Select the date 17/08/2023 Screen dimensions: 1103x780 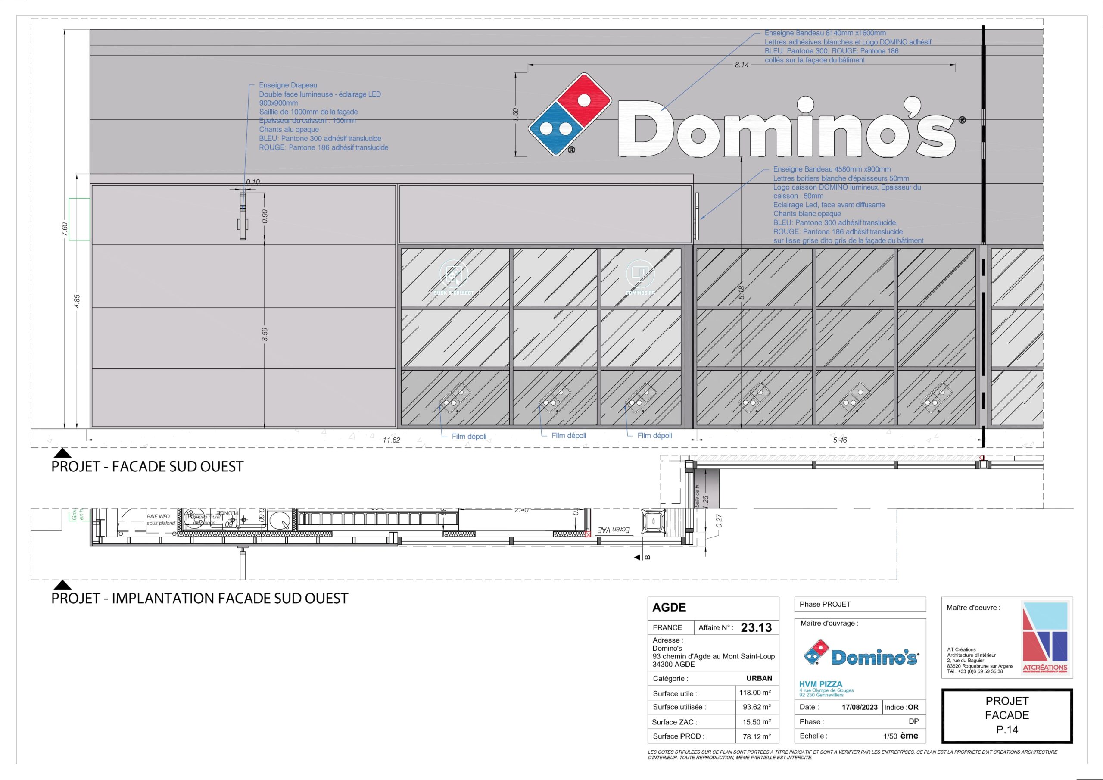(860, 708)
